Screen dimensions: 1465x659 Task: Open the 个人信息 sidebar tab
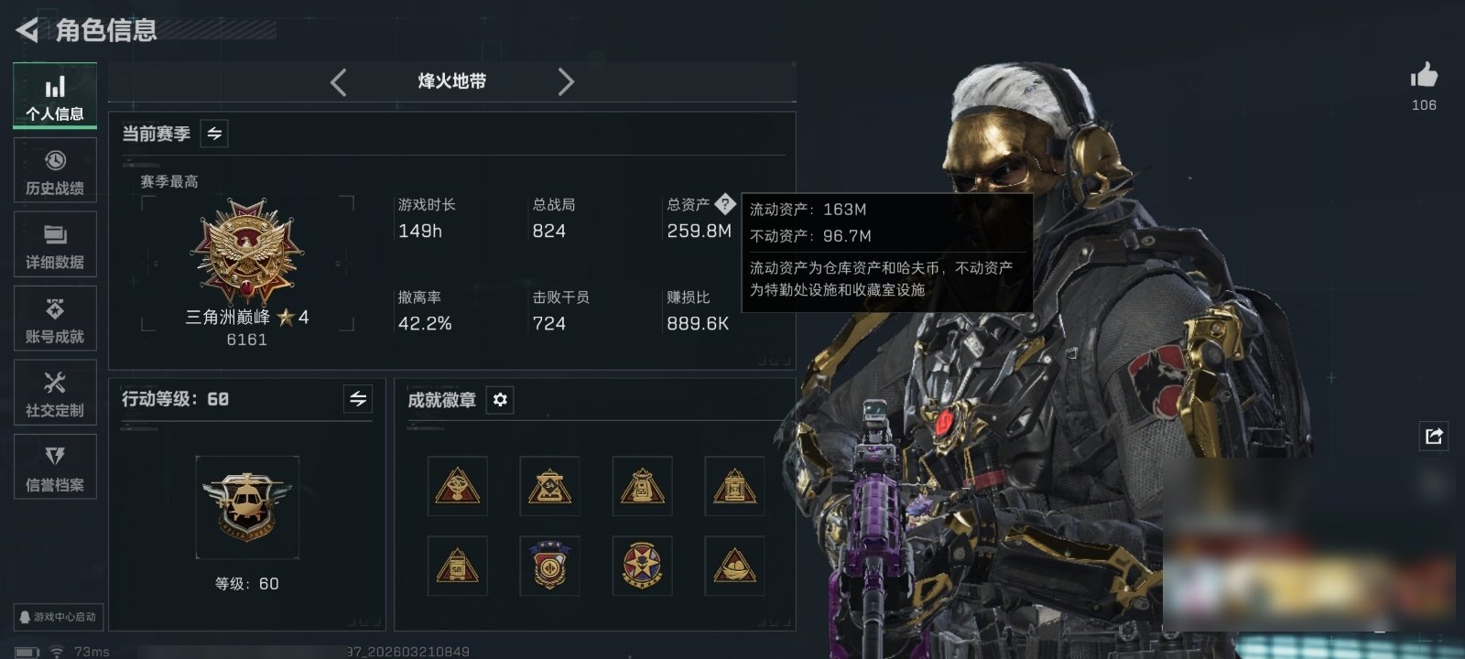click(x=55, y=96)
